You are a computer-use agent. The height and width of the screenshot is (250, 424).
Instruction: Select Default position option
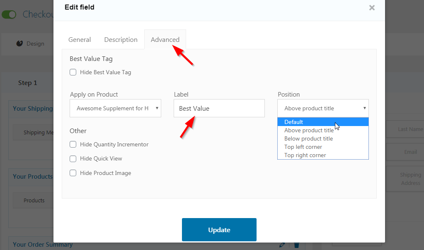(294, 122)
